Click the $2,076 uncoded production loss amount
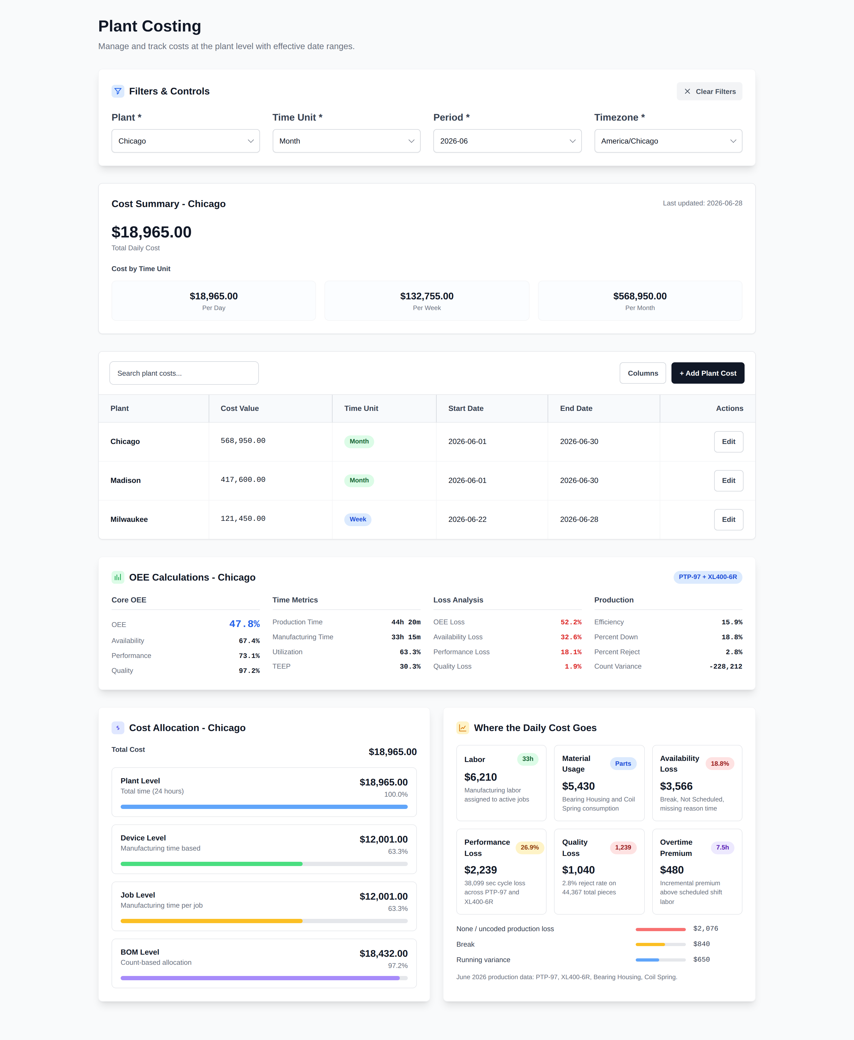 (x=705, y=929)
